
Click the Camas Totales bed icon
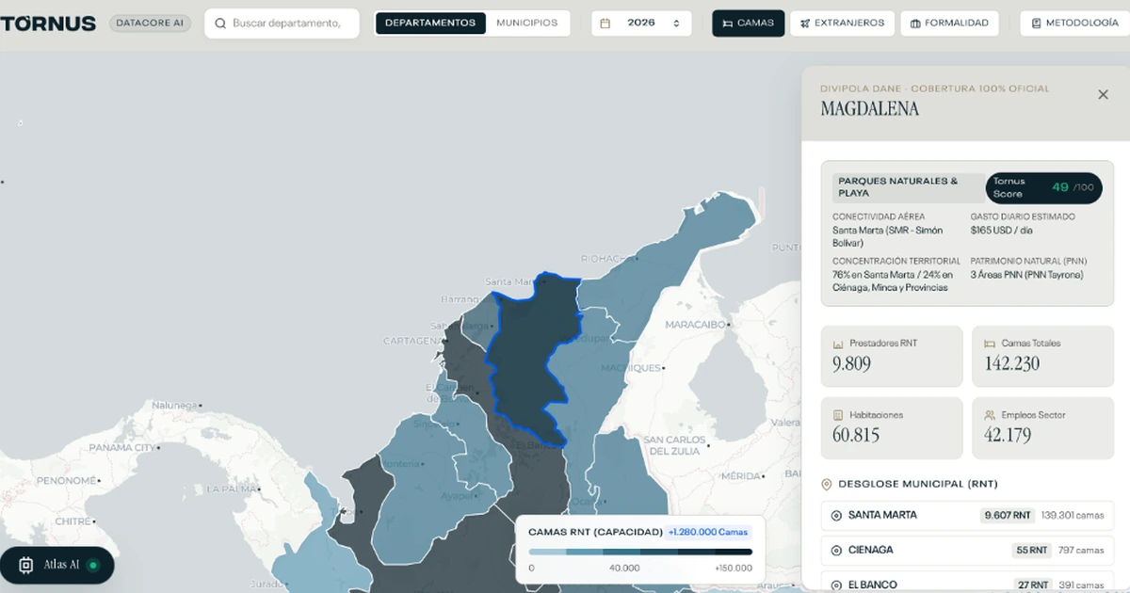click(x=989, y=344)
